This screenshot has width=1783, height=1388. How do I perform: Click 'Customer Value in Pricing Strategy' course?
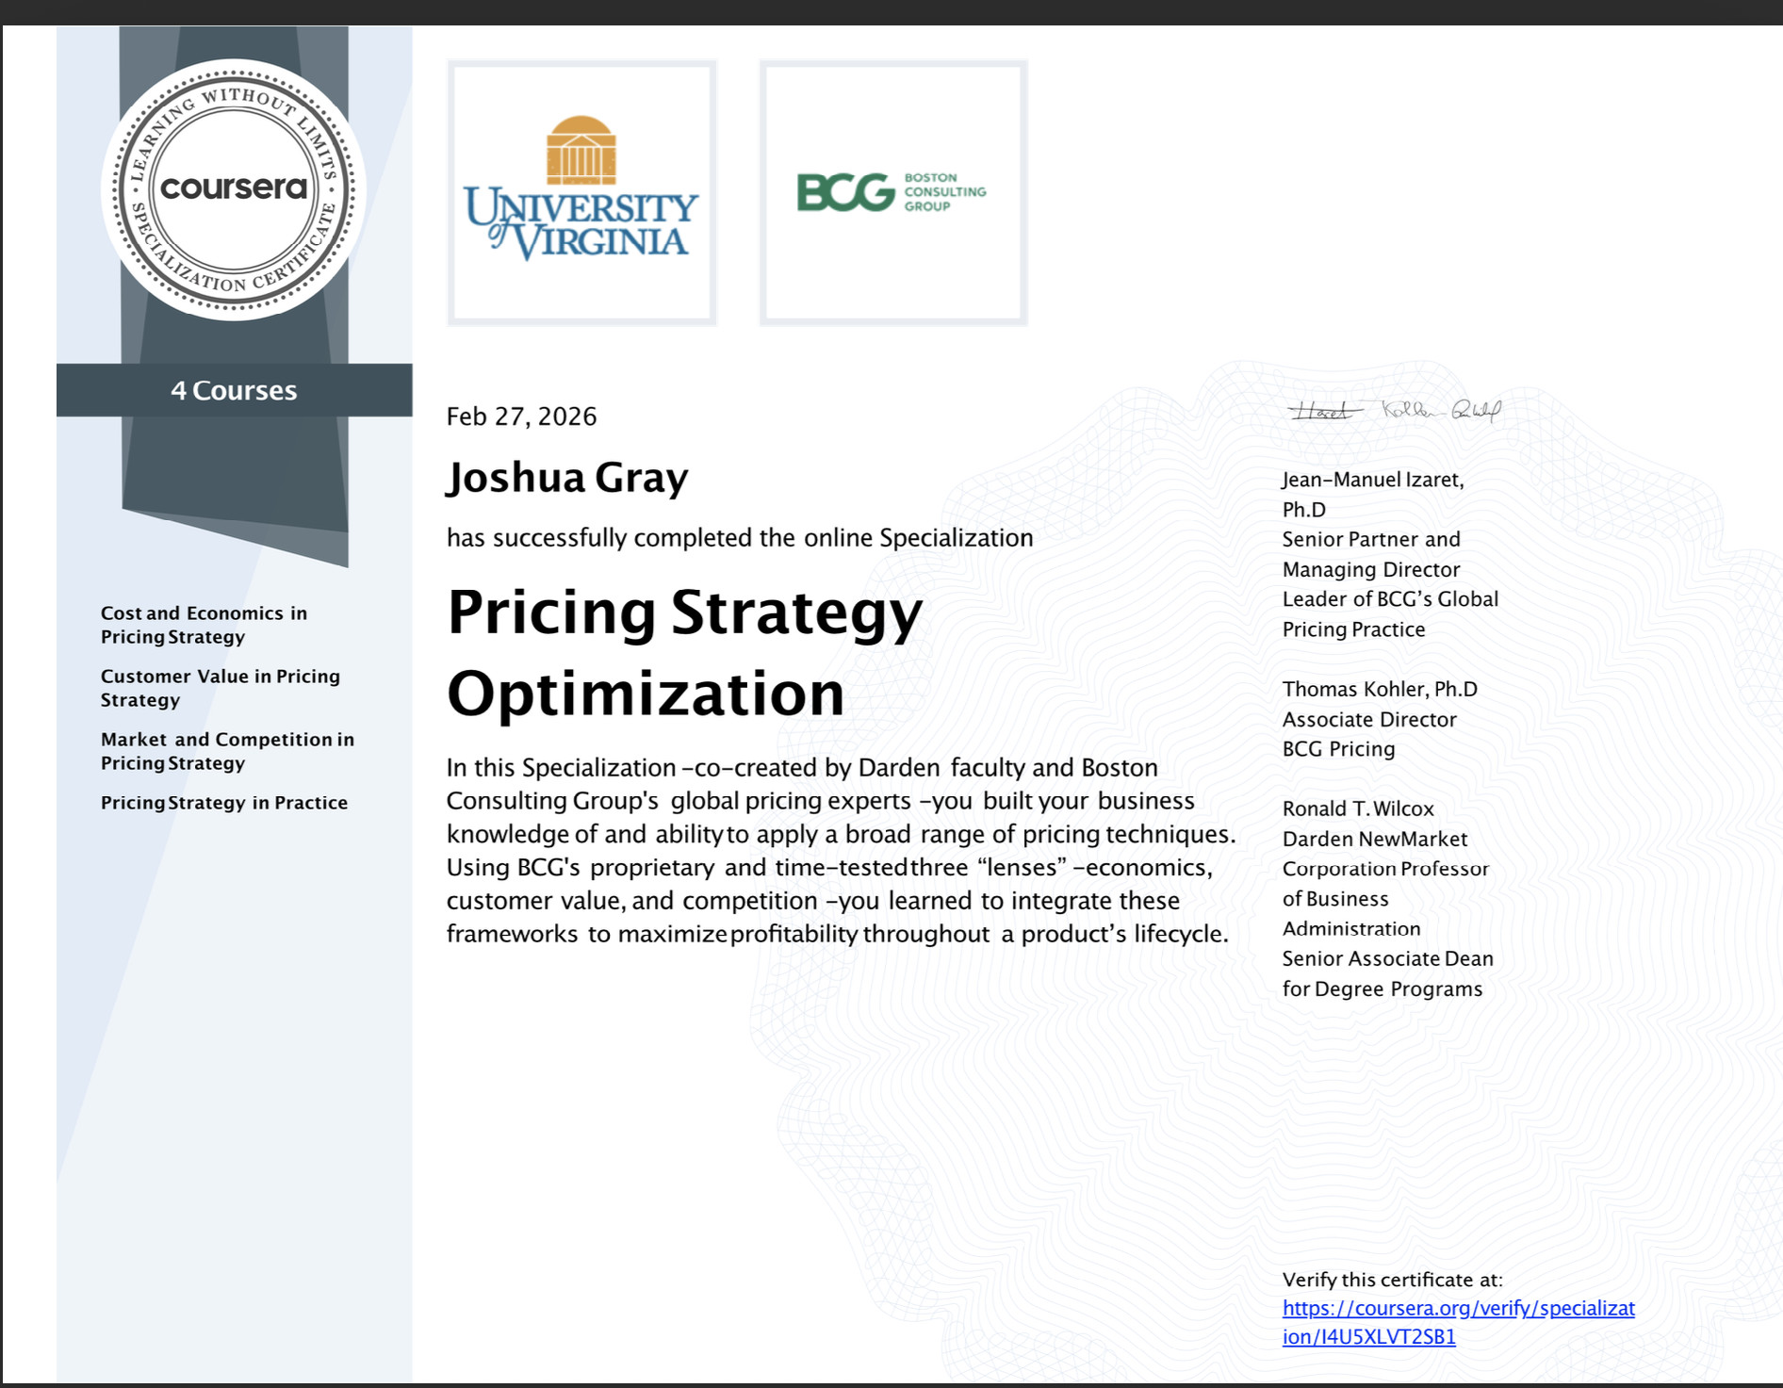220,688
